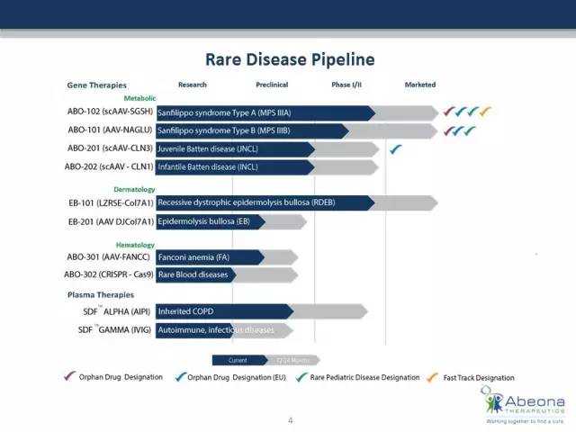Click the Preclinical column header
This screenshot has height=432, width=576.
272,85
